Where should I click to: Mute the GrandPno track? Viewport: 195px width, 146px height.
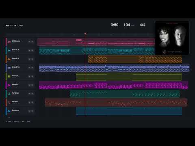(x=29, y=68)
